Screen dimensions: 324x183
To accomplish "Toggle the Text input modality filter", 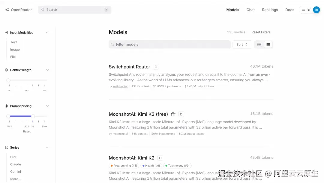I will (x=13, y=42).
